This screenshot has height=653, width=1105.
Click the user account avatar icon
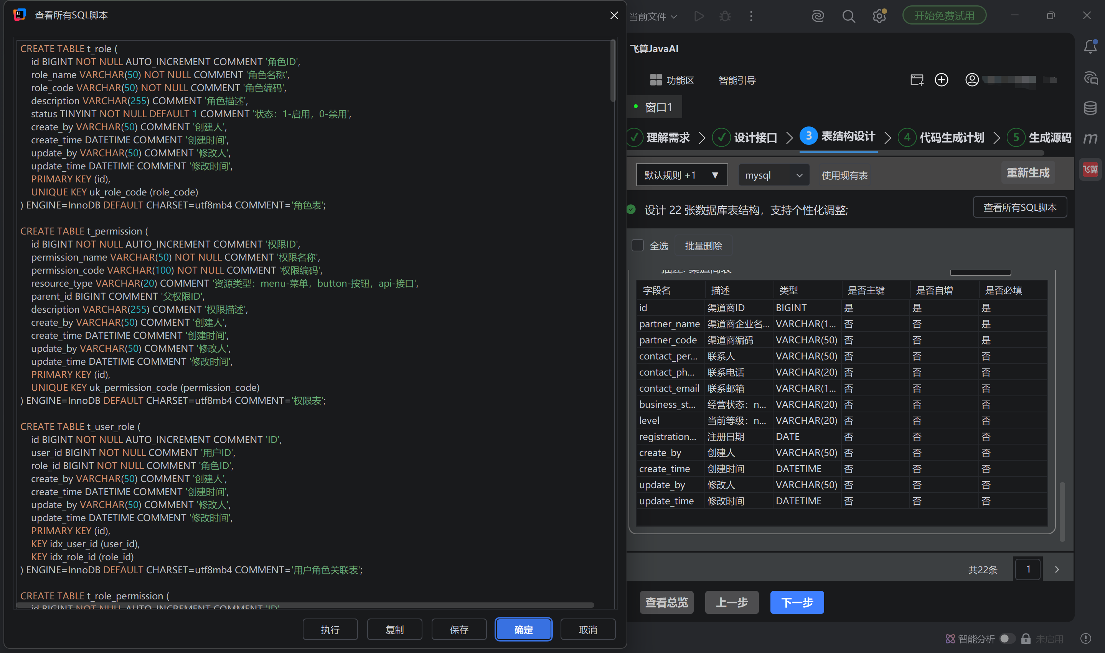pos(972,80)
